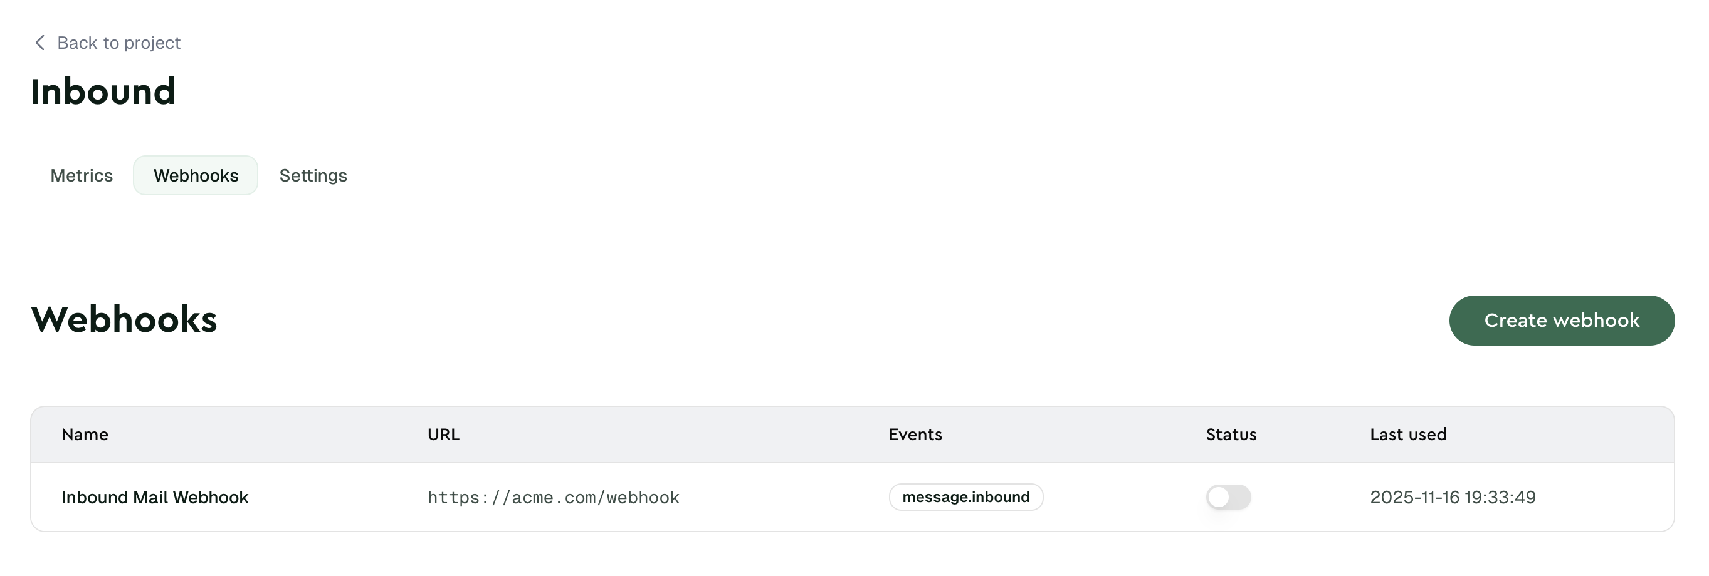Enable the Inbound Mail Webhook status toggle
Image resolution: width=1709 pixels, height=576 pixels.
click(1228, 497)
